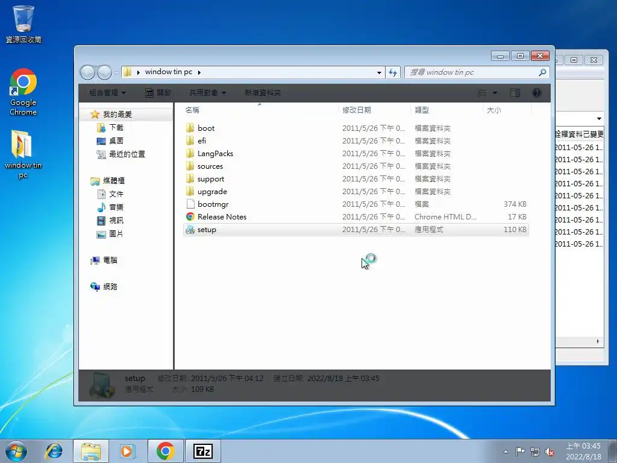617x463 pixels.
Task: Open the recent pages dropdown arrow
Action: point(116,72)
